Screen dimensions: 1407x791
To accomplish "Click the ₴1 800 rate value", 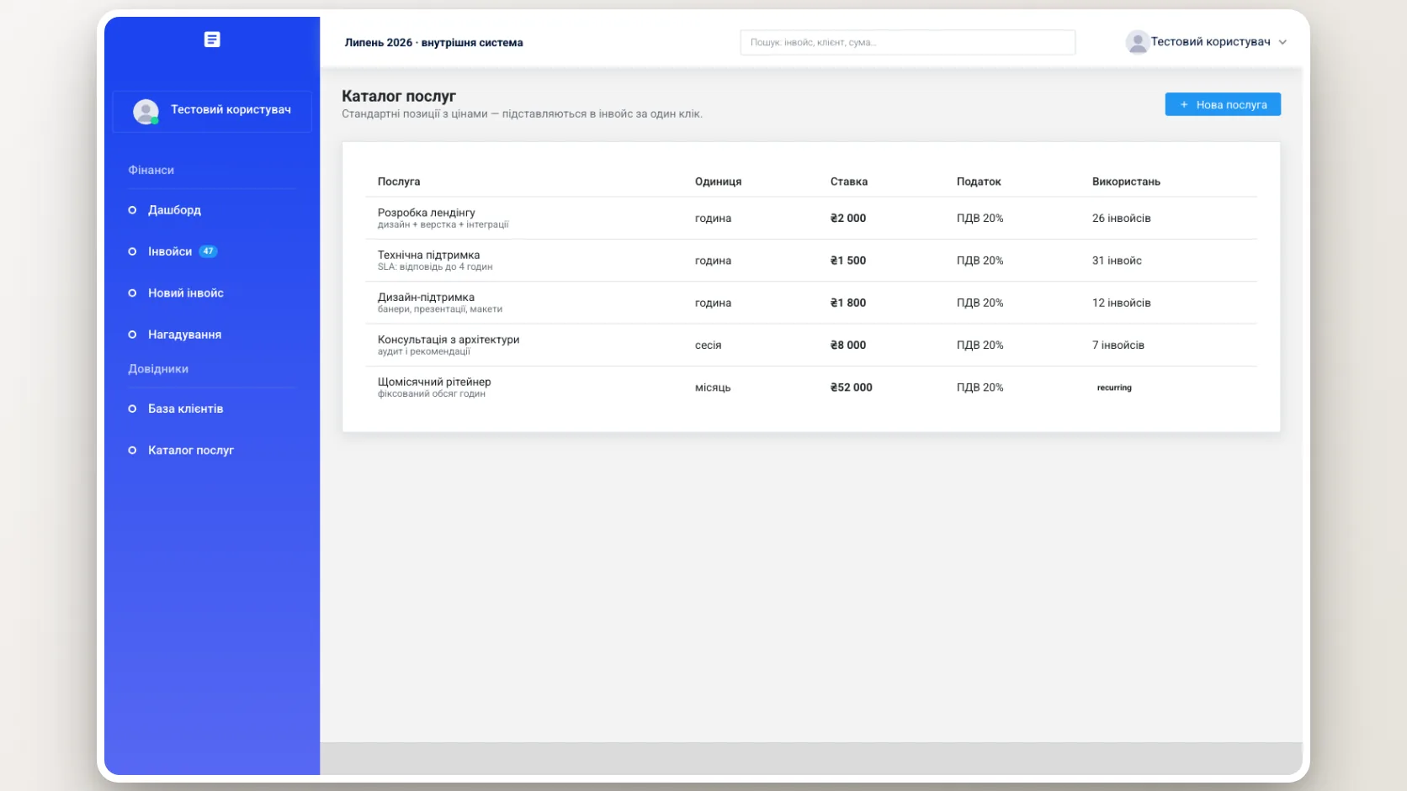I will 848,303.
